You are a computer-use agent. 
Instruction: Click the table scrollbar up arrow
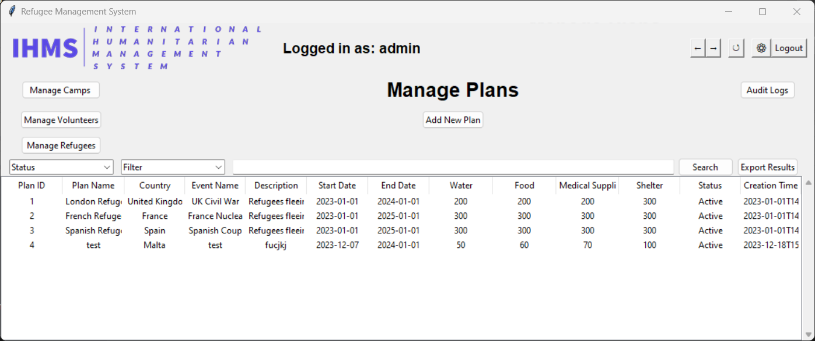pyautogui.click(x=808, y=183)
